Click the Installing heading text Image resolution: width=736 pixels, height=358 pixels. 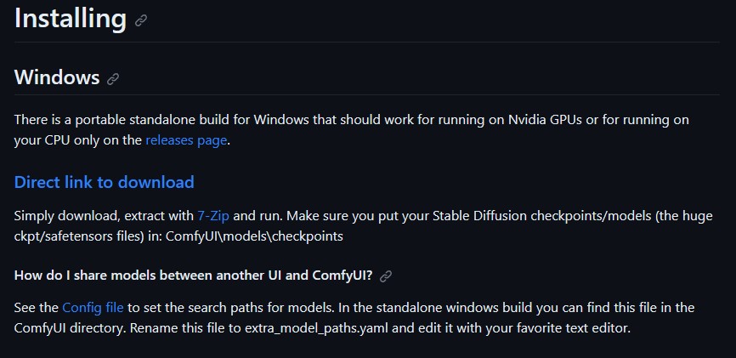[70, 19]
